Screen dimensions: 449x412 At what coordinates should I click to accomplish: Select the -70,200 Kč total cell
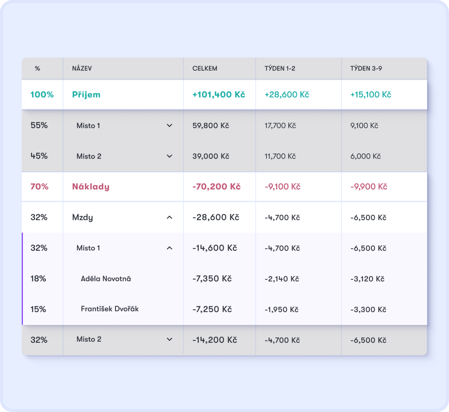click(x=216, y=187)
